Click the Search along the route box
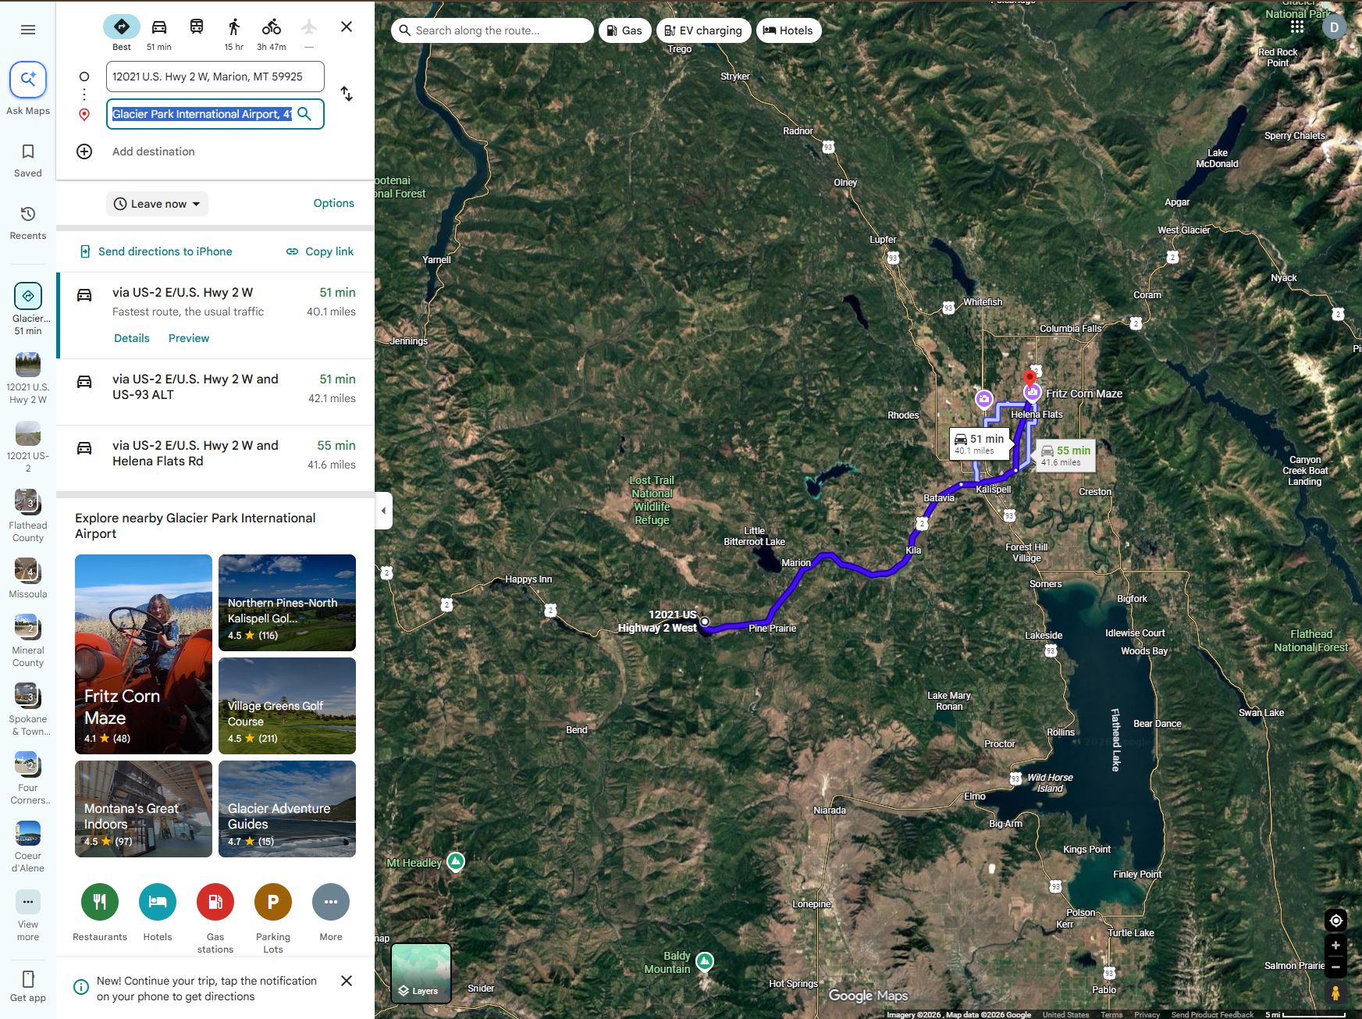 coord(492,30)
